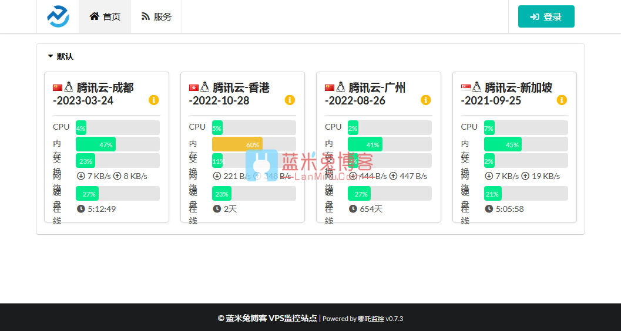
Task: Click 新加坡 CPU 7% progress bar
Action: pyautogui.click(x=526, y=128)
